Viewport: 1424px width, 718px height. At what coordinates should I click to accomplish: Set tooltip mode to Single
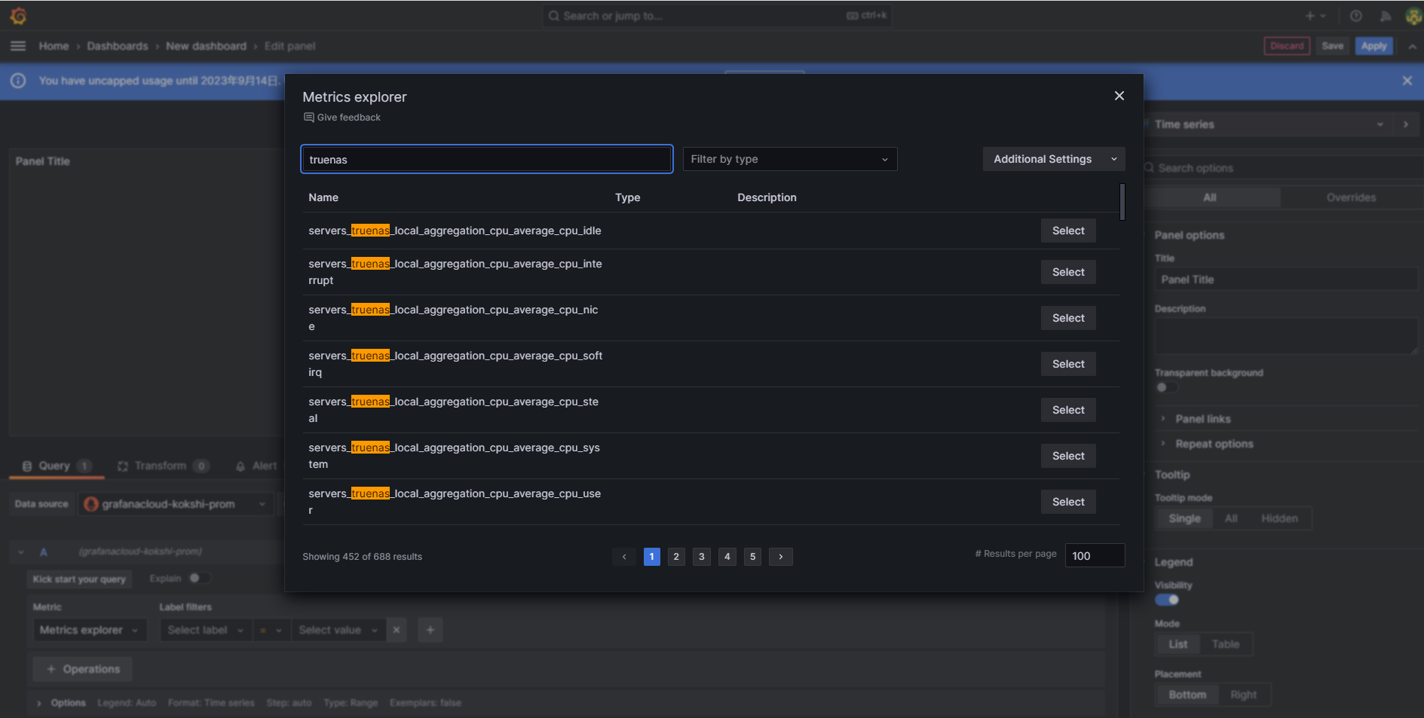(1184, 518)
